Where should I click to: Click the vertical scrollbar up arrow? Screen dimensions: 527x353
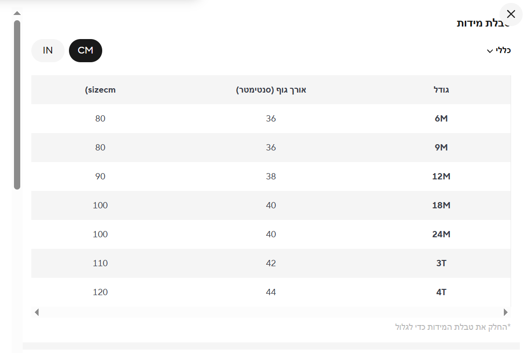coord(17,13)
